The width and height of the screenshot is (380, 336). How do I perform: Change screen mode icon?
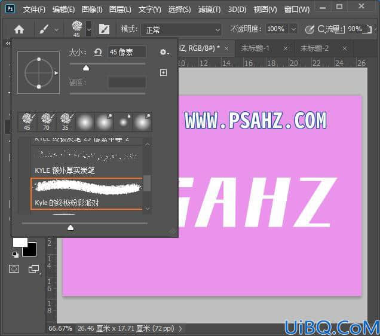[33, 268]
